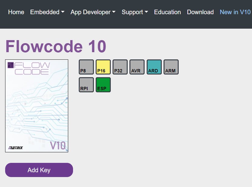Open the Home page
Screen dimensions: 252x187
(16, 12)
